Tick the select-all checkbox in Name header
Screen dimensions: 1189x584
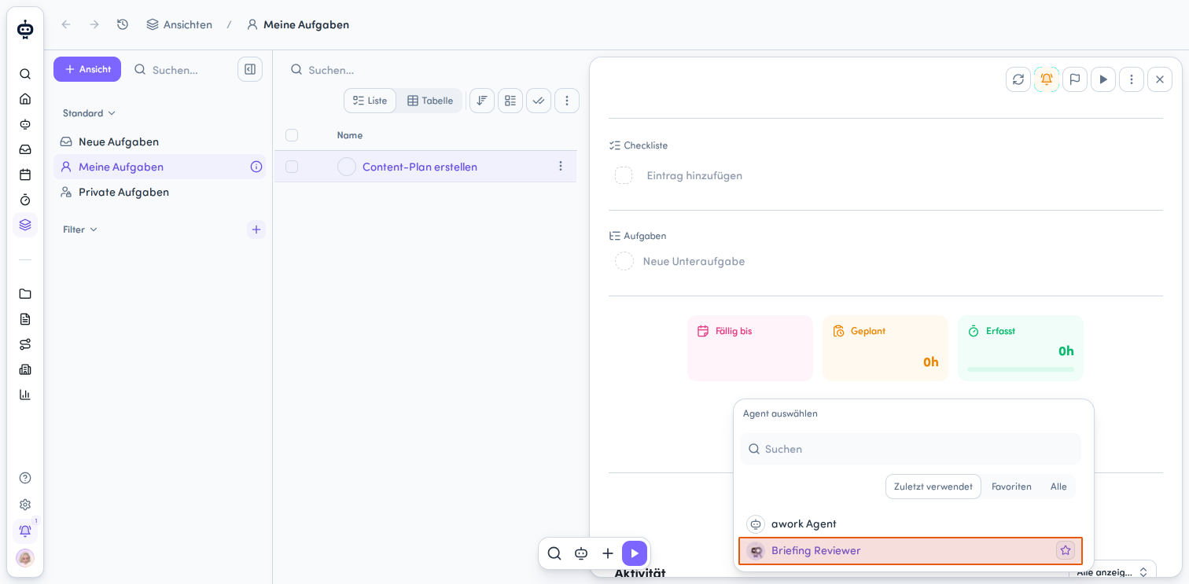pos(292,135)
